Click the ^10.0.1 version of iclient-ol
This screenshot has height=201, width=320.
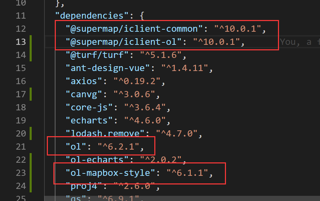click(217, 42)
